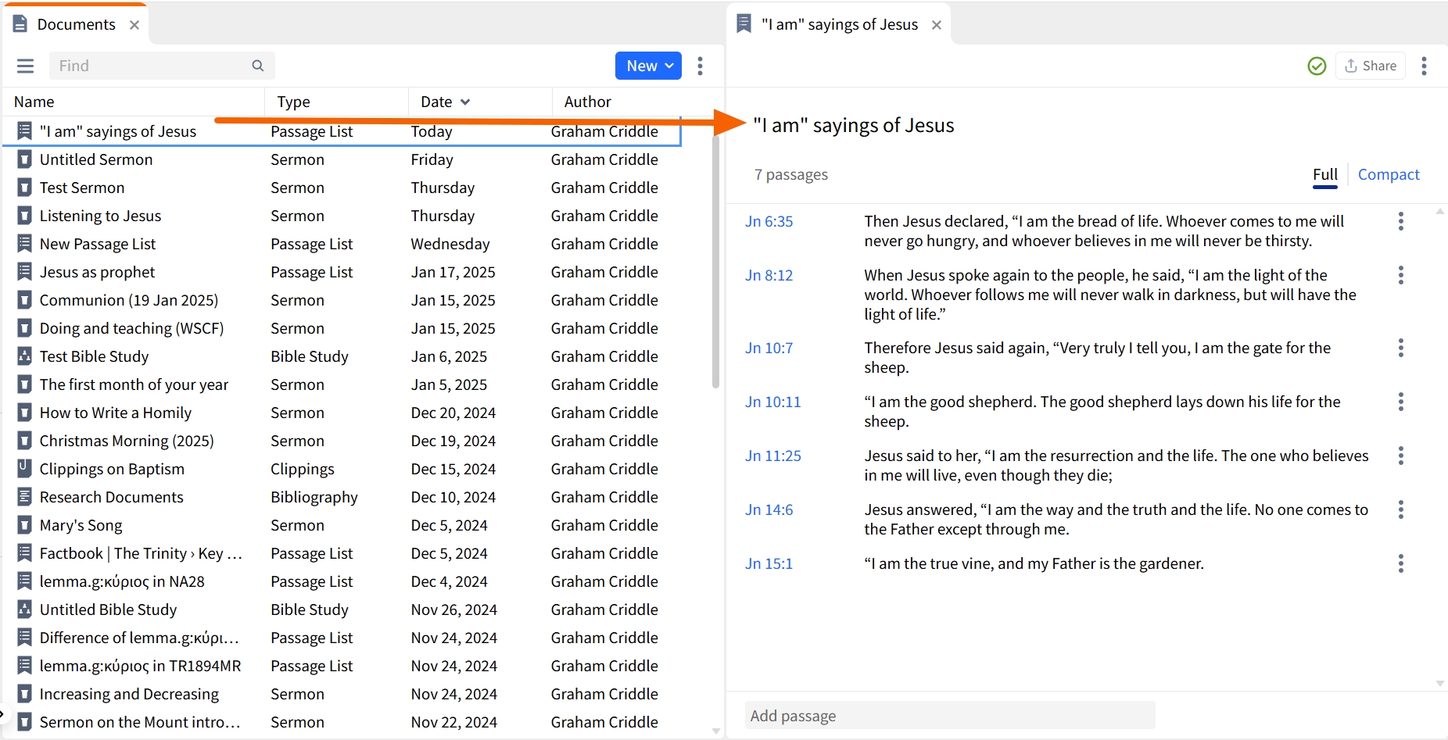Click the search magnifier icon in Find box
This screenshot has width=1448, height=740.
coord(258,66)
